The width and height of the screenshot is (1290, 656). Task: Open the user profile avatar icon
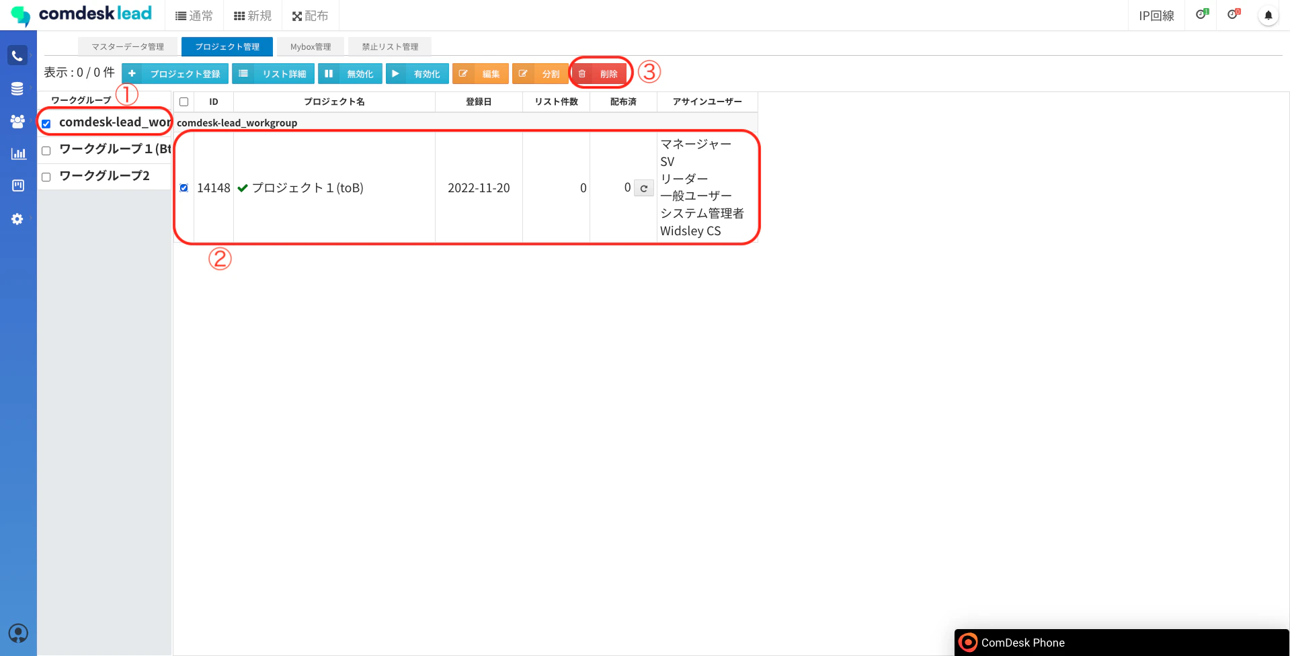18,633
